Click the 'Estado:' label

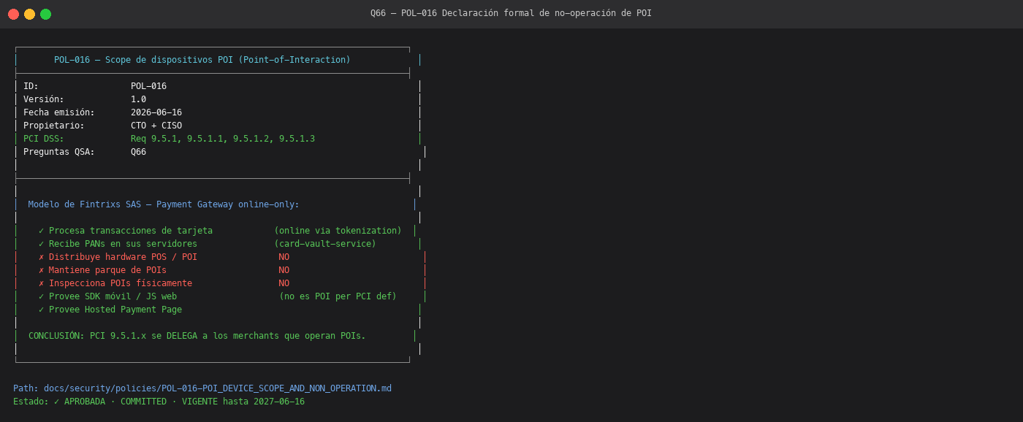tap(31, 402)
